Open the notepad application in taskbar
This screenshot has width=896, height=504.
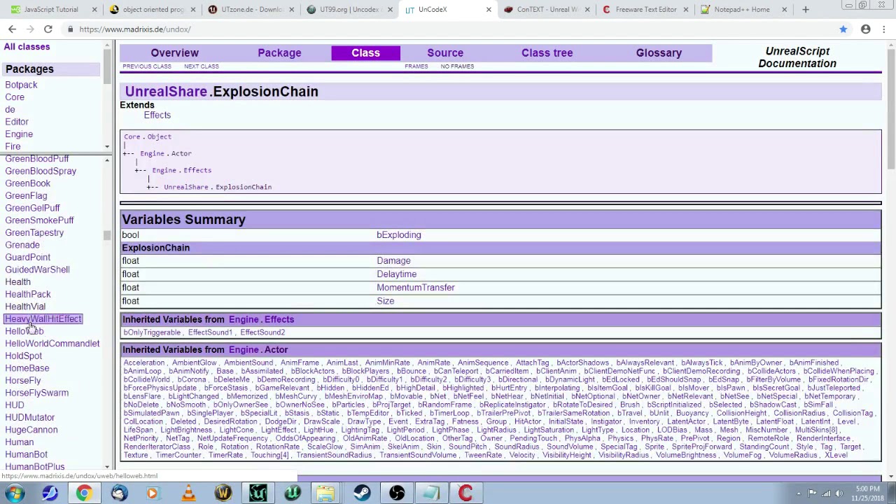[431, 493]
